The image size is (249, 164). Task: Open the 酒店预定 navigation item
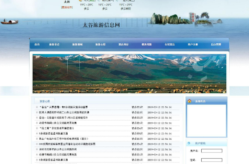tap(123, 44)
